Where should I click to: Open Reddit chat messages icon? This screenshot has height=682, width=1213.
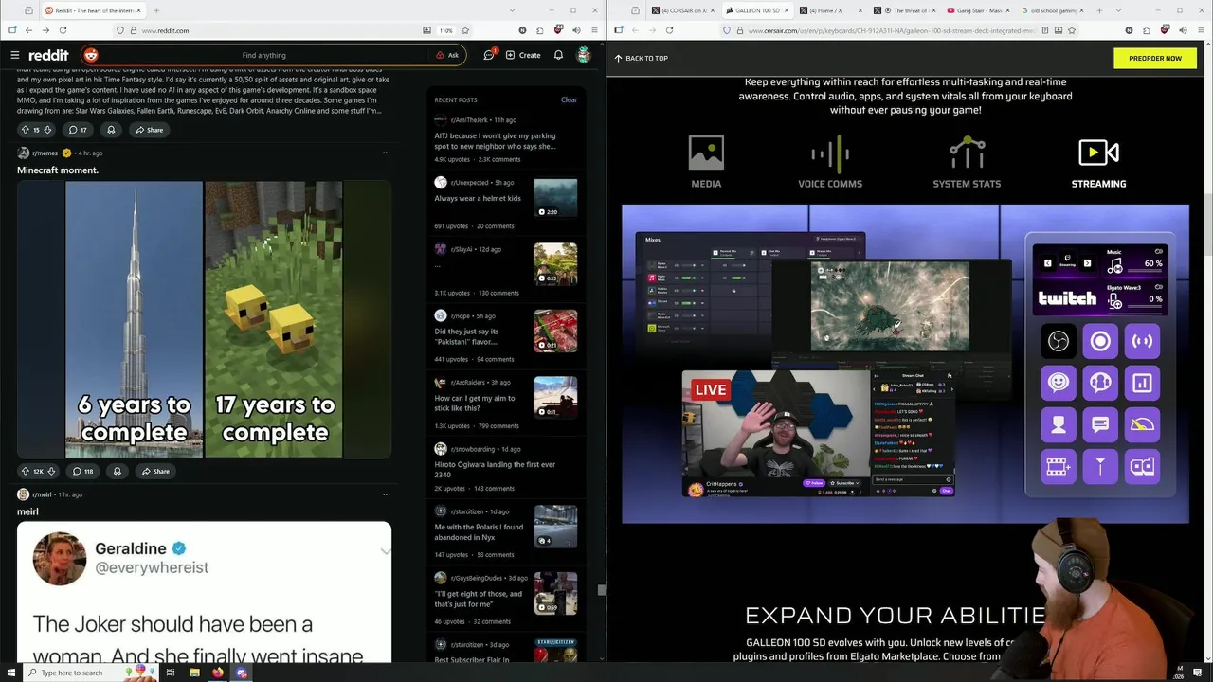pyautogui.click(x=489, y=55)
